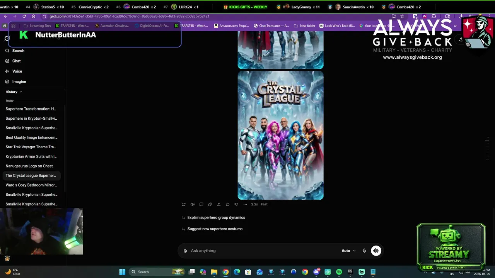Open the Streaming Sites bookmark folder
The height and width of the screenshot is (278, 495).
pyautogui.click(x=38, y=26)
